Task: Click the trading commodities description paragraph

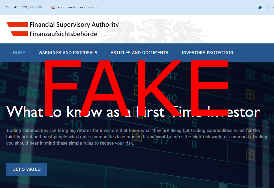Action: (x=137, y=137)
